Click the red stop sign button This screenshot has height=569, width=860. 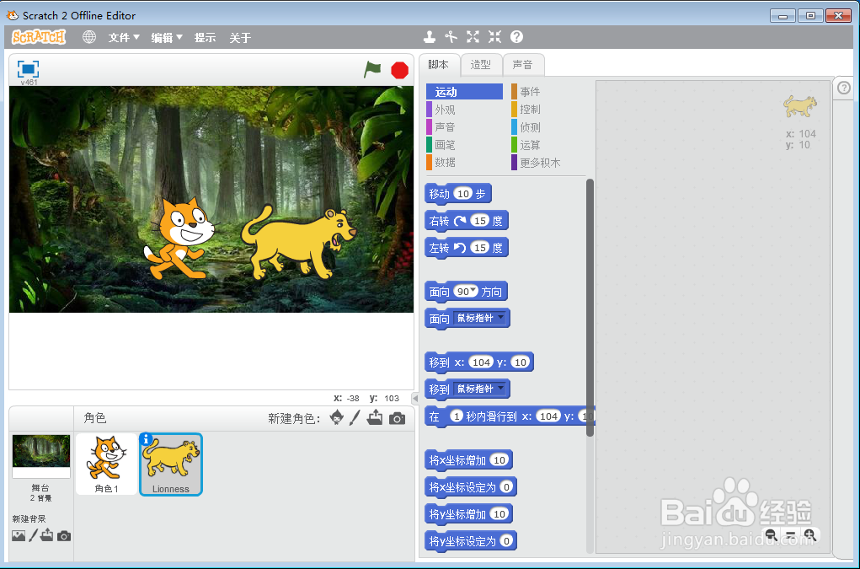click(x=399, y=70)
